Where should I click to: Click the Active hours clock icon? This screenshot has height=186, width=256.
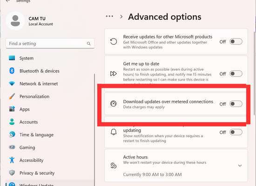pyautogui.click(x=114, y=166)
